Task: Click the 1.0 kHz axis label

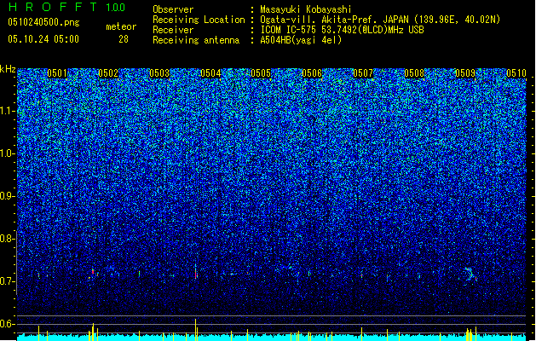Action: [x=7, y=153]
